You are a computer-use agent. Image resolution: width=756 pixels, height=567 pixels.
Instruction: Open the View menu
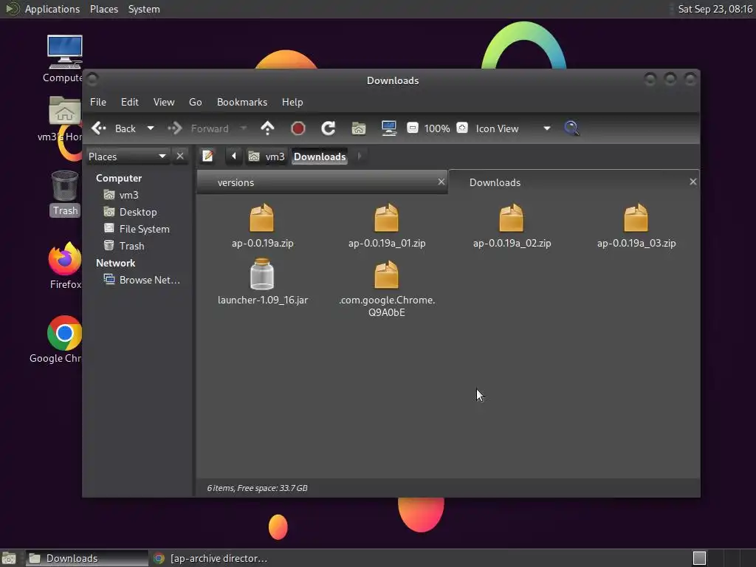tap(164, 102)
